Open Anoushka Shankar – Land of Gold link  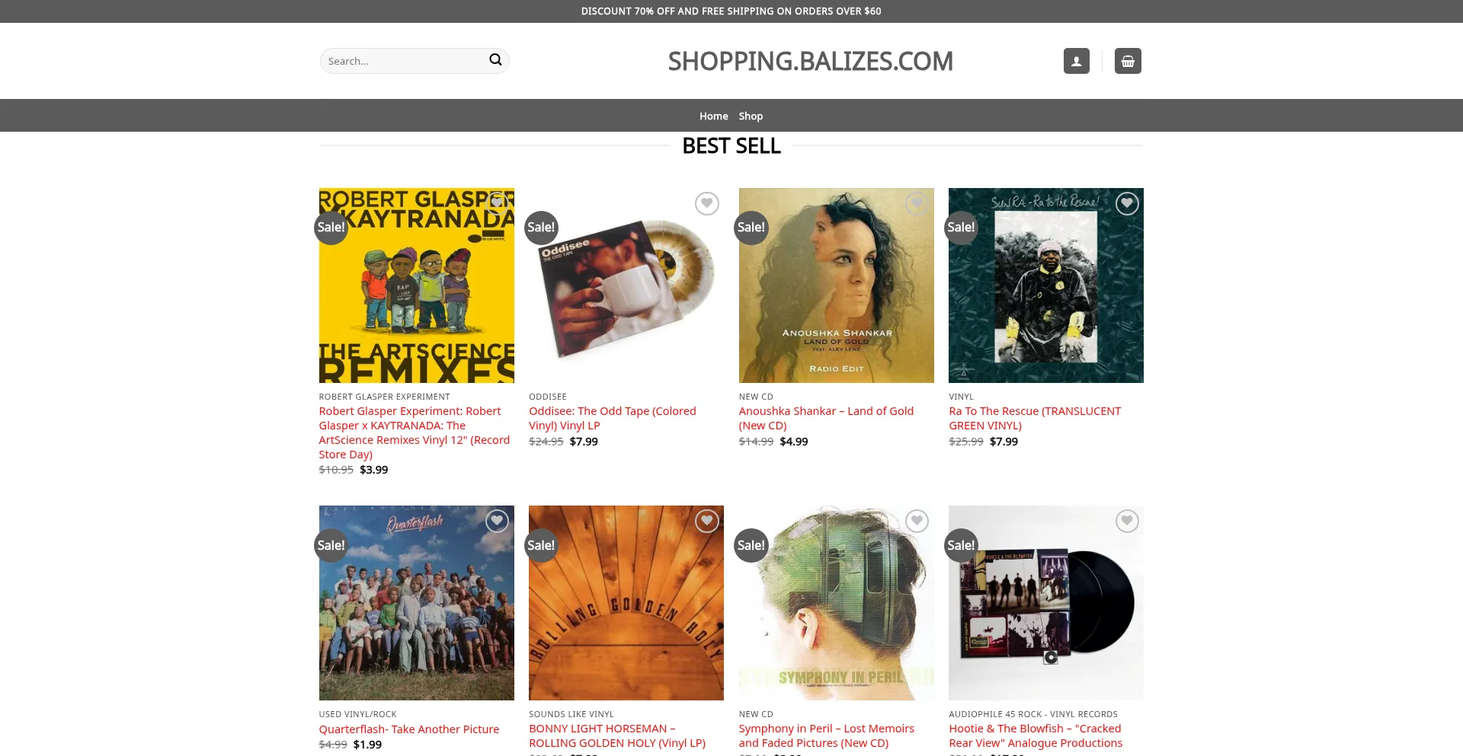826,418
